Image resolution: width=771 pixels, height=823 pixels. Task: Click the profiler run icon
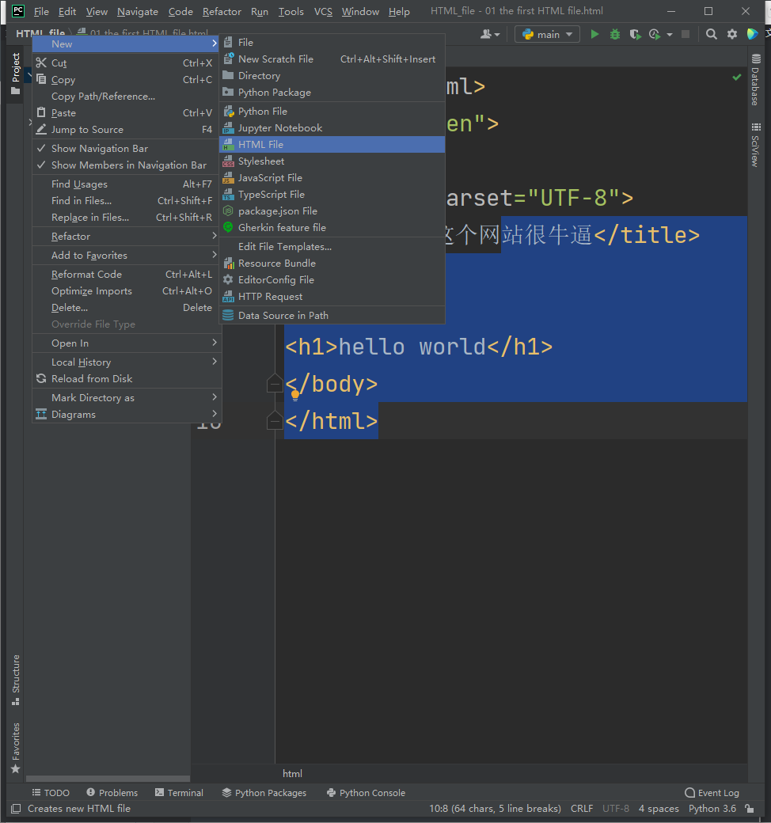tap(655, 35)
